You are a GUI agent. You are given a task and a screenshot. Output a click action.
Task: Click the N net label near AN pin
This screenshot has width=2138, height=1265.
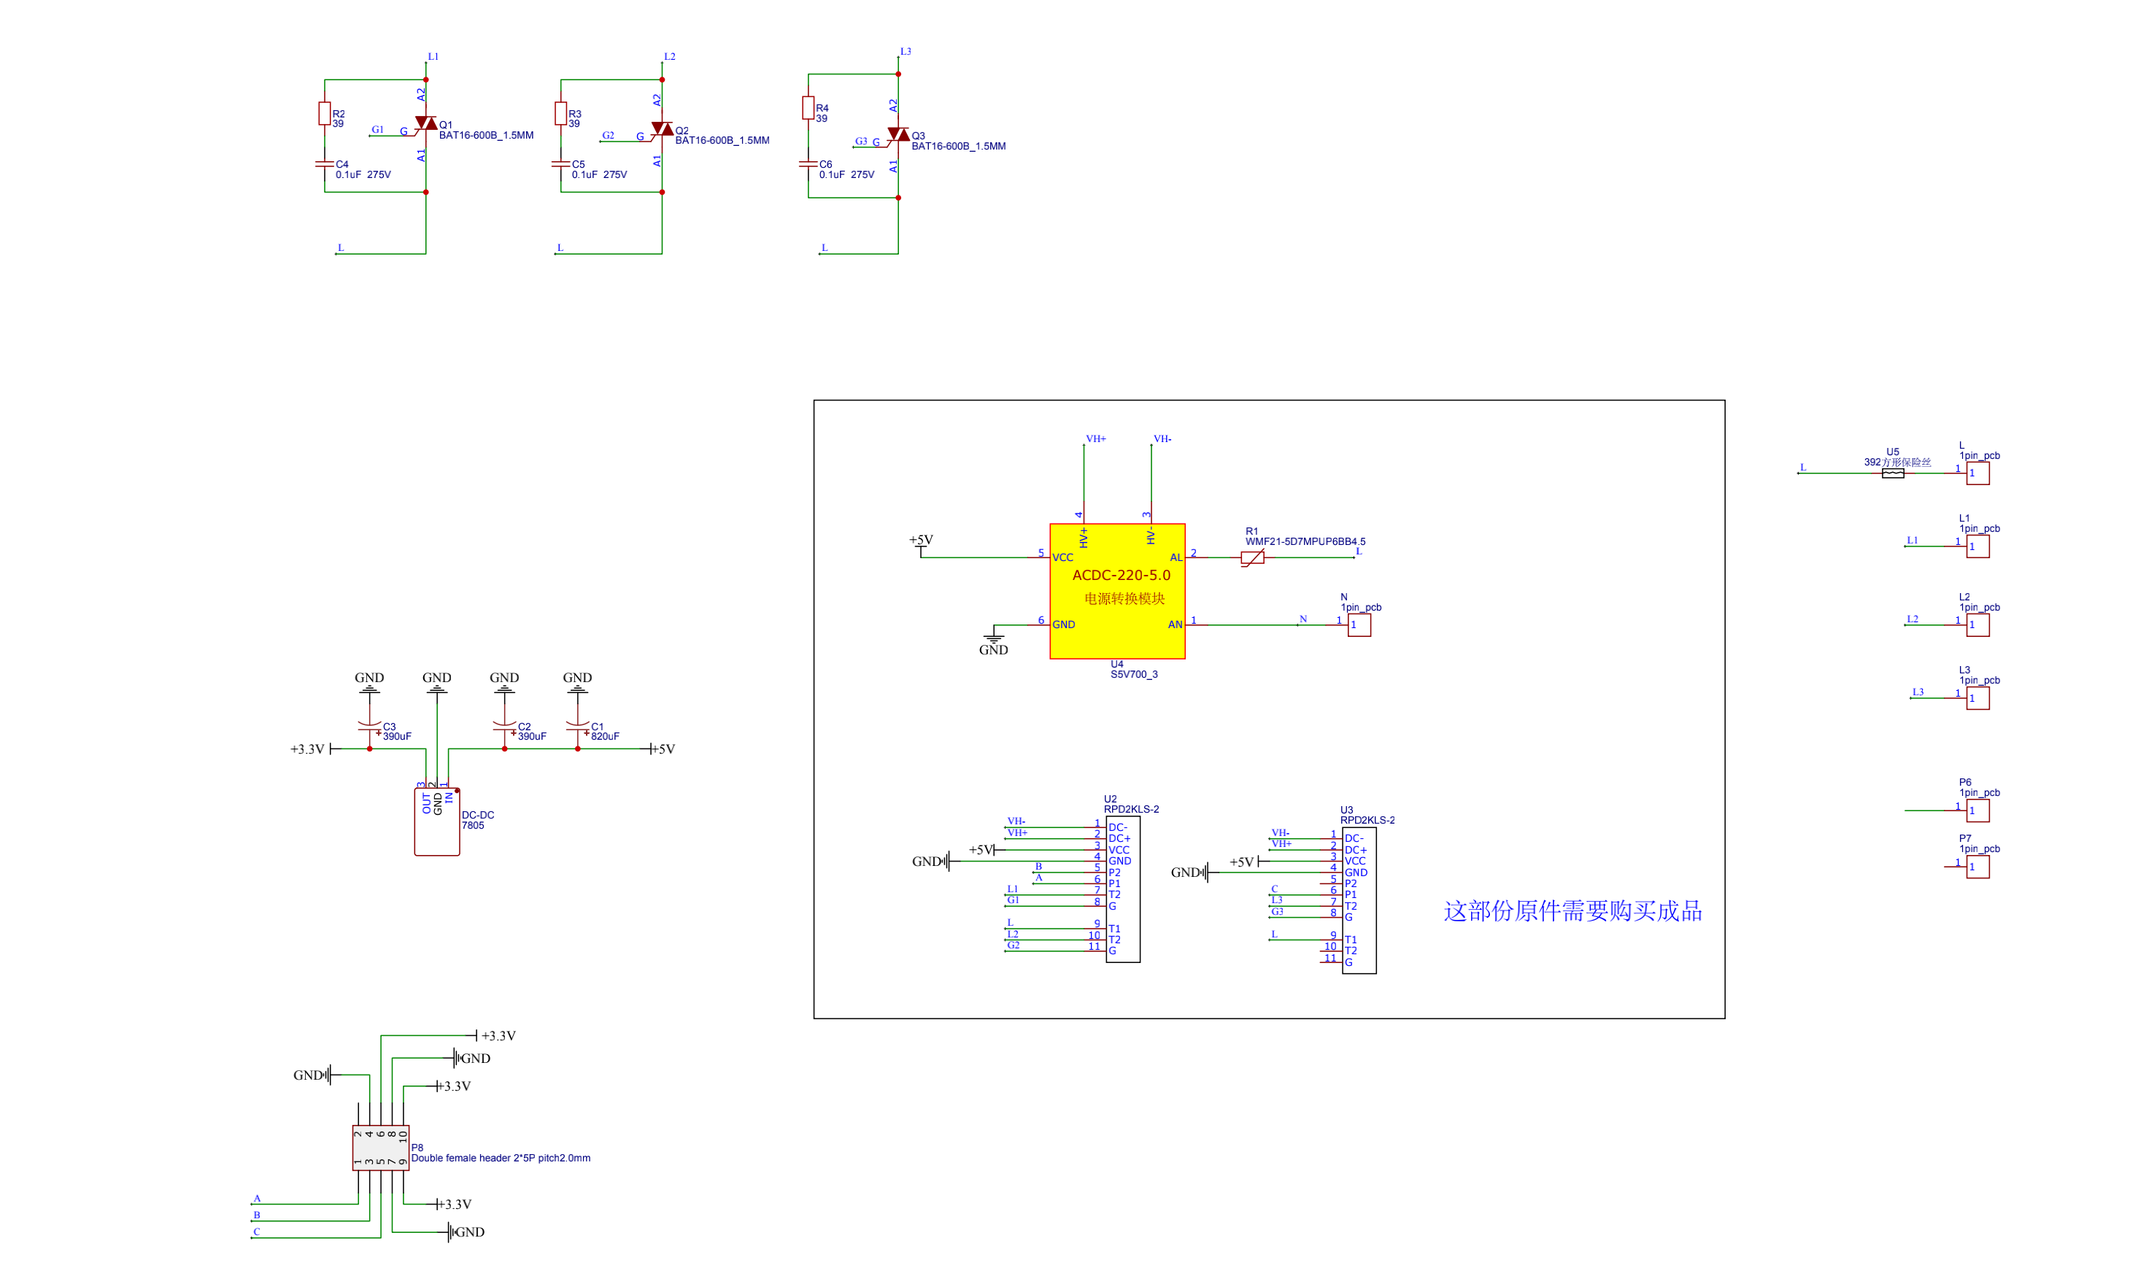[x=1303, y=619]
